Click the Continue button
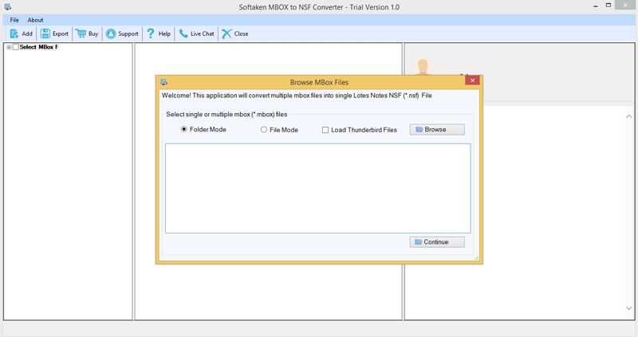 tap(437, 242)
